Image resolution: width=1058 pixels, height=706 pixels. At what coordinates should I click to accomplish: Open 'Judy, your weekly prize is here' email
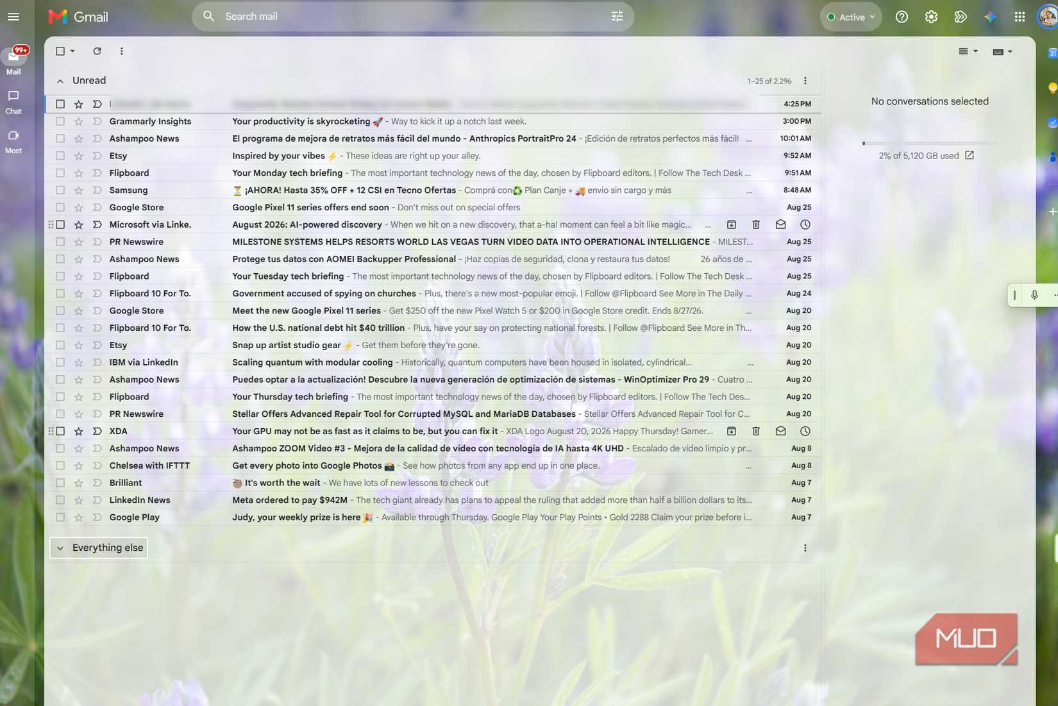point(433,517)
